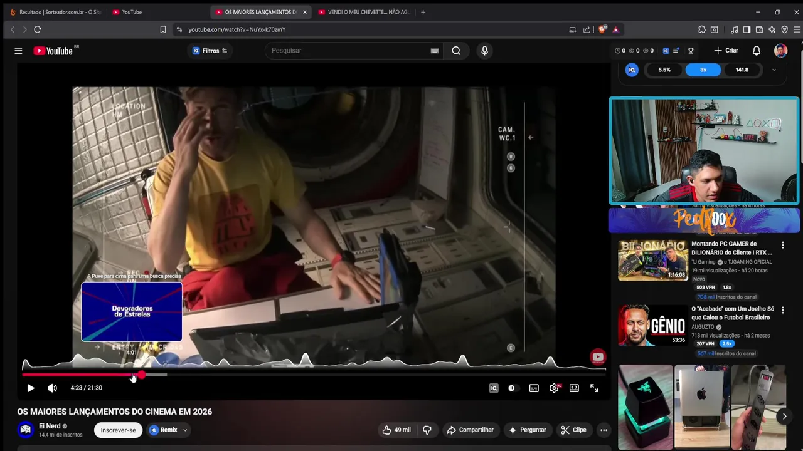Click the Perguntar ask button

(527, 430)
